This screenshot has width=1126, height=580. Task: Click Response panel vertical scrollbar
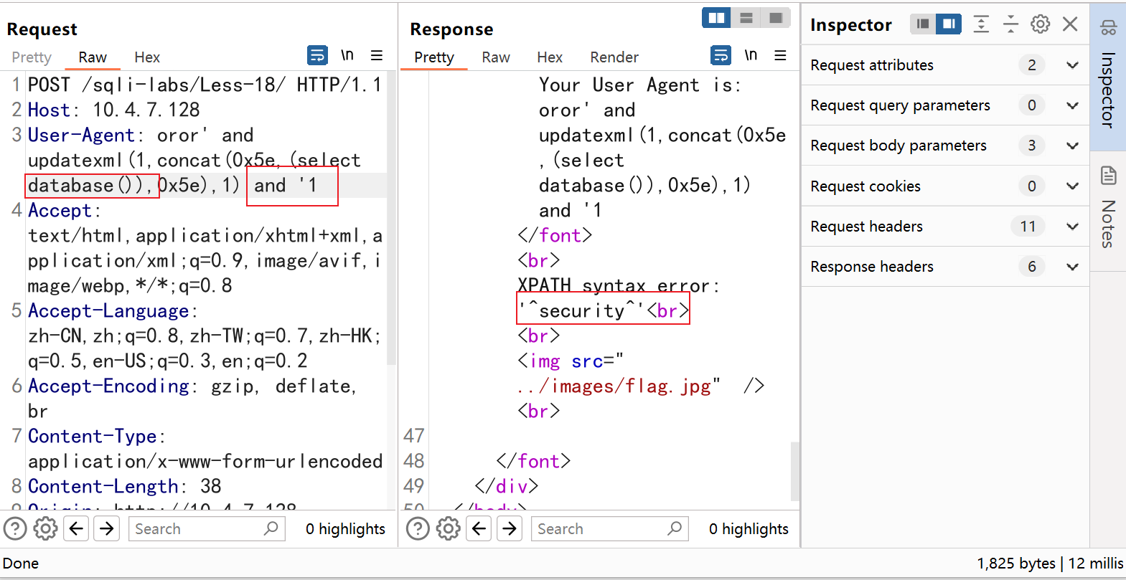tap(795, 471)
